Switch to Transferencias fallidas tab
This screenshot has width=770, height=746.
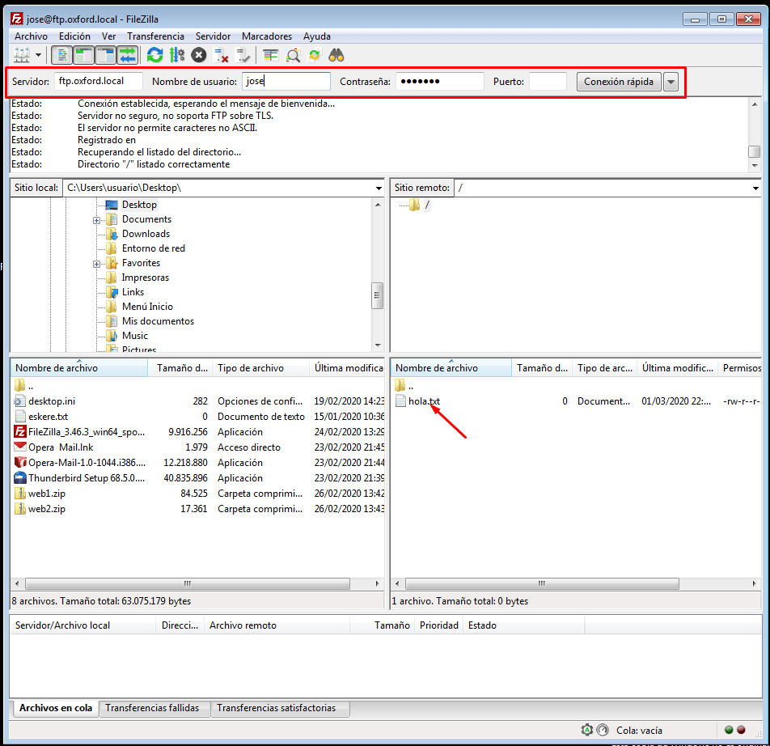click(152, 708)
